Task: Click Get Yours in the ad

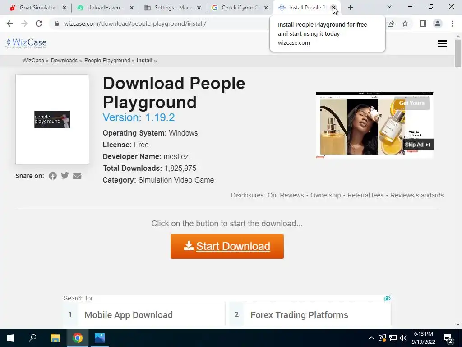Action: (411, 103)
